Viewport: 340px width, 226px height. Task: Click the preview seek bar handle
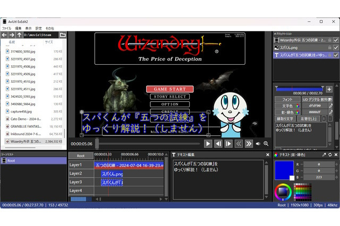click(97, 144)
